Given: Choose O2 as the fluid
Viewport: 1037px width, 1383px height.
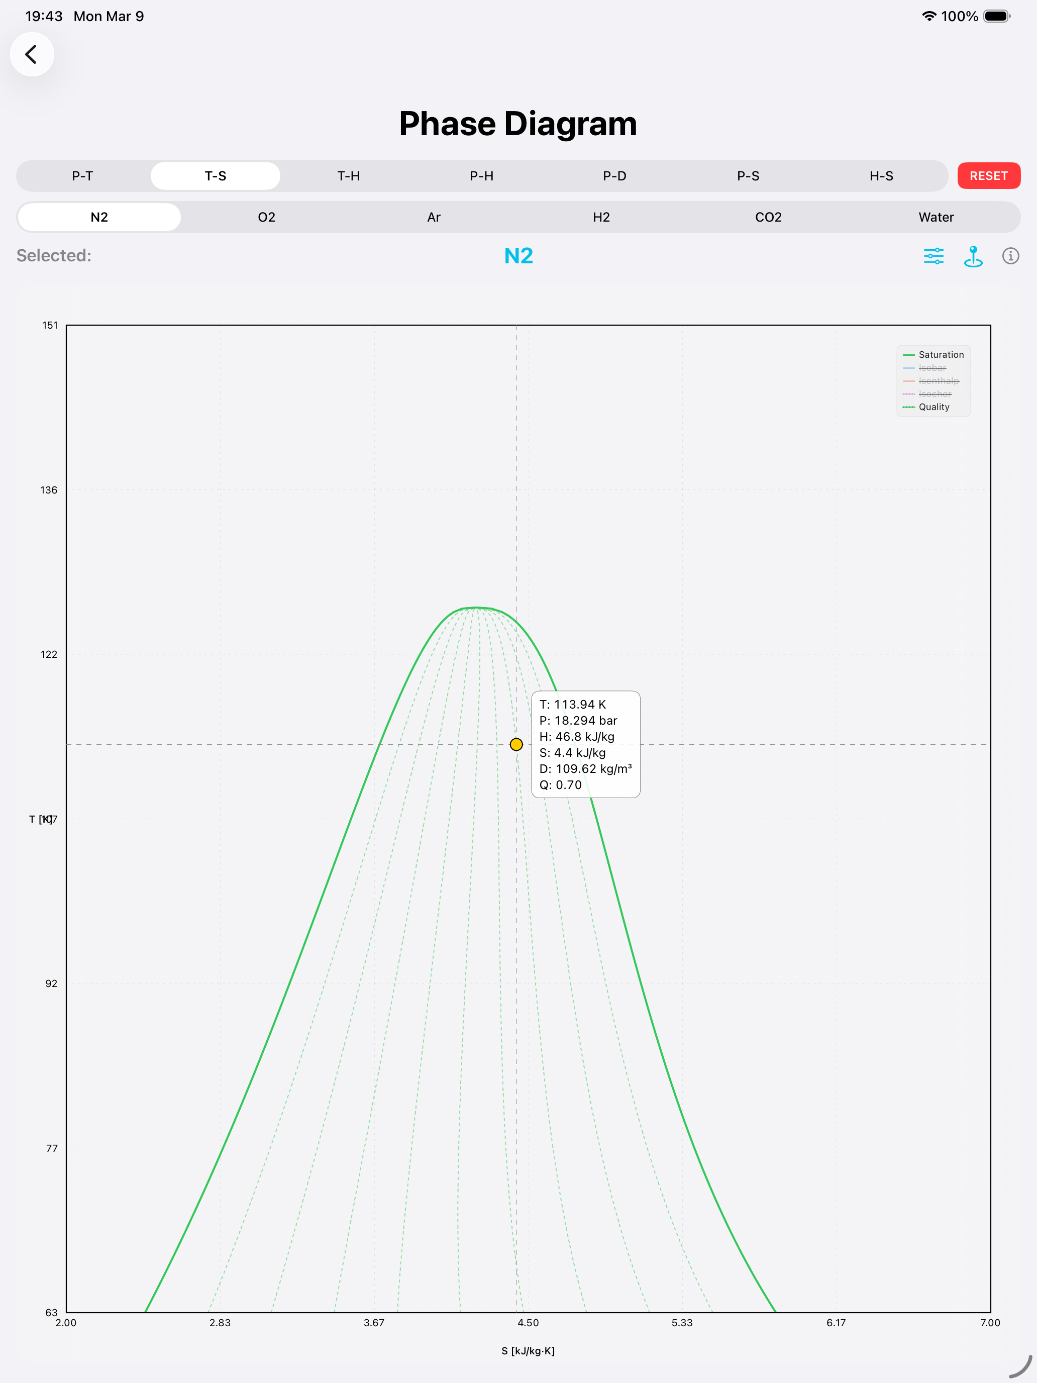Looking at the screenshot, I should 266,217.
